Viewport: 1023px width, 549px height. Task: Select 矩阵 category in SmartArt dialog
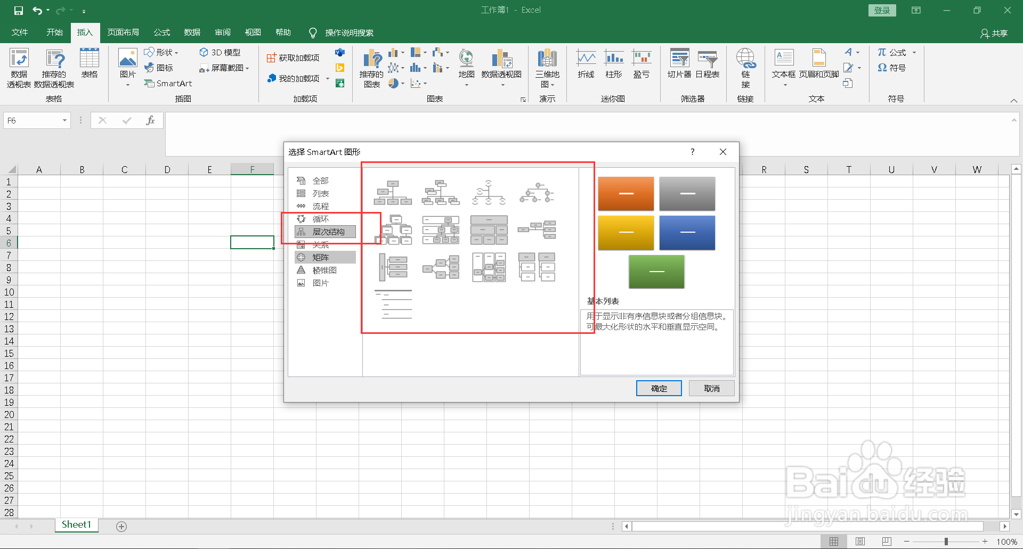point(325,257)
